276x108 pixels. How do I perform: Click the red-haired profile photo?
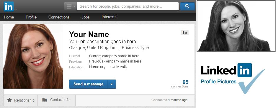[x=33, y=56]
